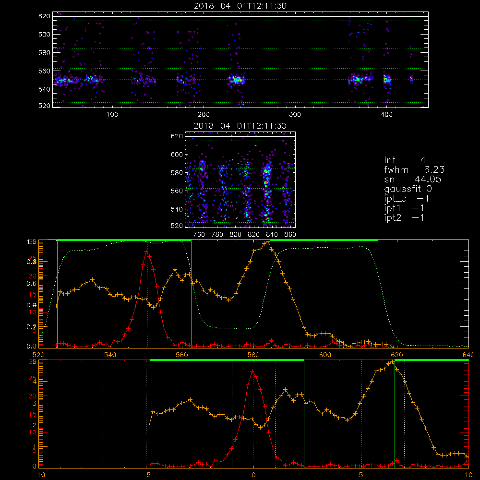480x480 pixels.
Task: Select the 'ipt1 -1' readout line
Action: (404, 208)
